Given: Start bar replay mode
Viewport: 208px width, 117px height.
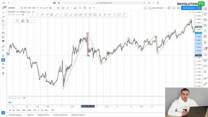Looking at the screenshot, I should pos(90,8).
